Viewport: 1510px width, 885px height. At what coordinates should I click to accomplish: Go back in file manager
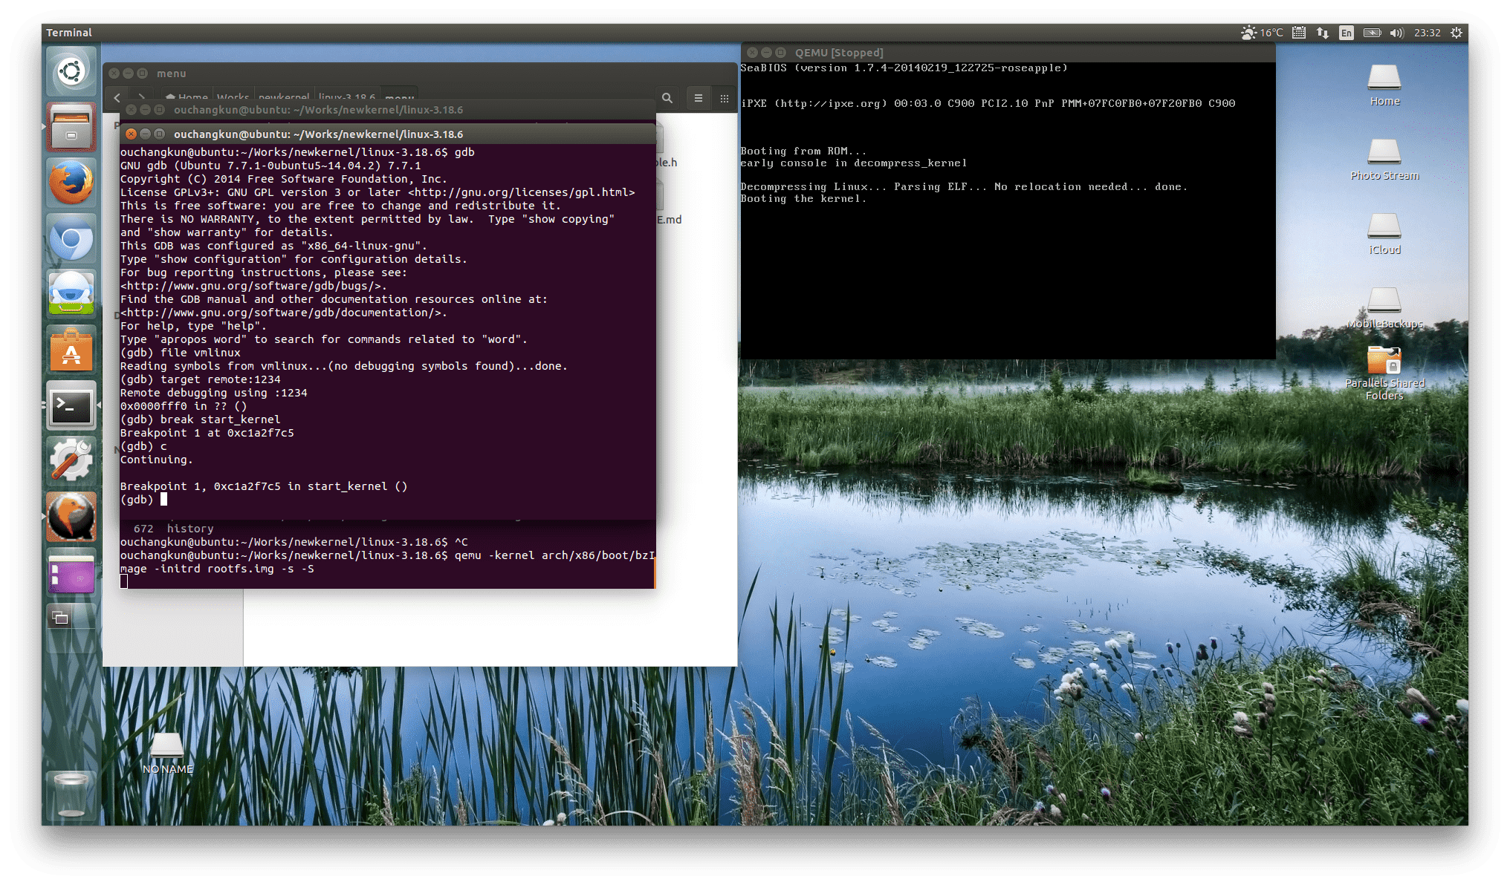[x=117, y=97]
